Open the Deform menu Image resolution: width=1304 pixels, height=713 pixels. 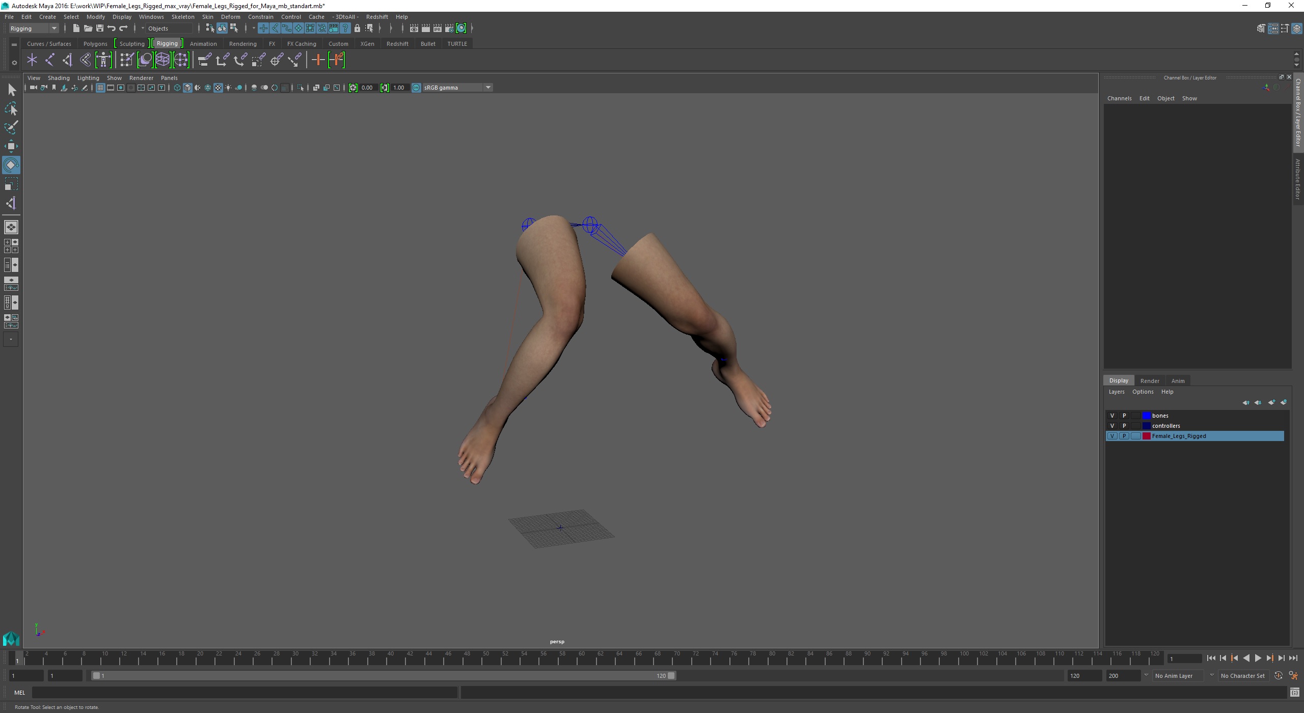pos(230,17)
